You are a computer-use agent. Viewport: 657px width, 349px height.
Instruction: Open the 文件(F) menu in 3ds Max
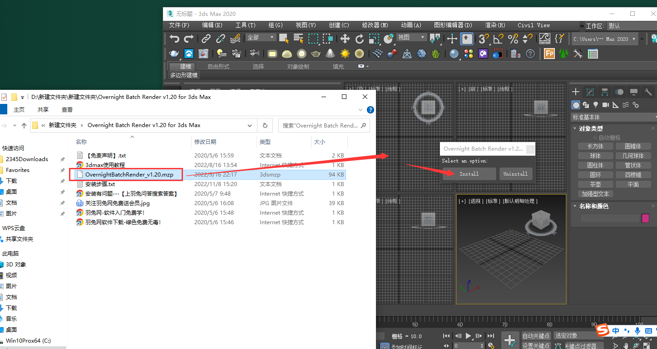pyautogui.click(x=179, y=25)
